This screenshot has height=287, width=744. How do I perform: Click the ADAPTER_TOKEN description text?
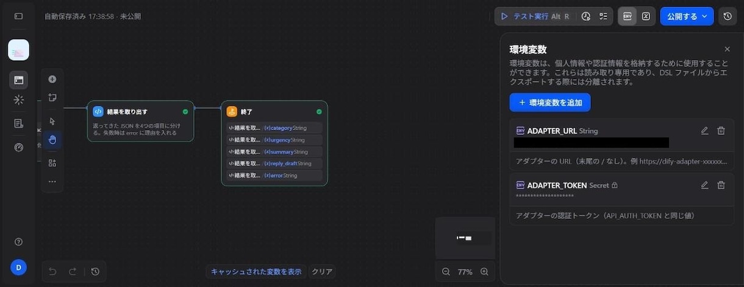(x=605, y=216)
